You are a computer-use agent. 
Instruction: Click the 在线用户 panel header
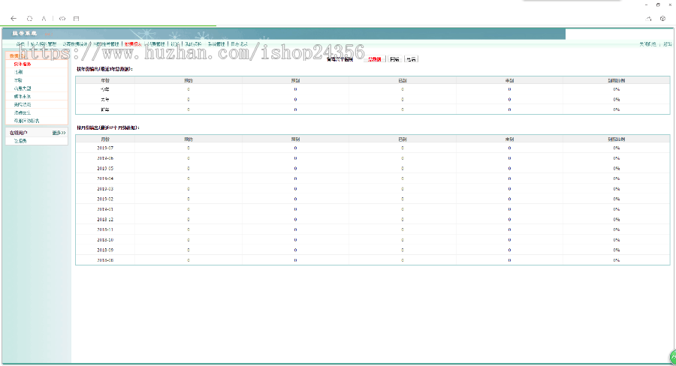pos(19,133)
